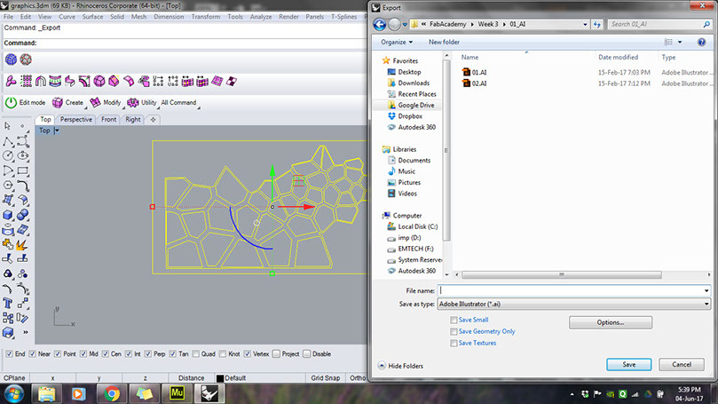Select the Boolean union tool
Screen dimensions: 718x404
[22, 215]
